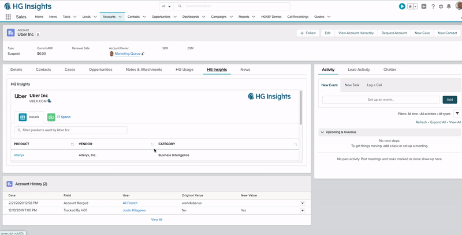Open the Favorites star icon

click(x=410, y=6)
